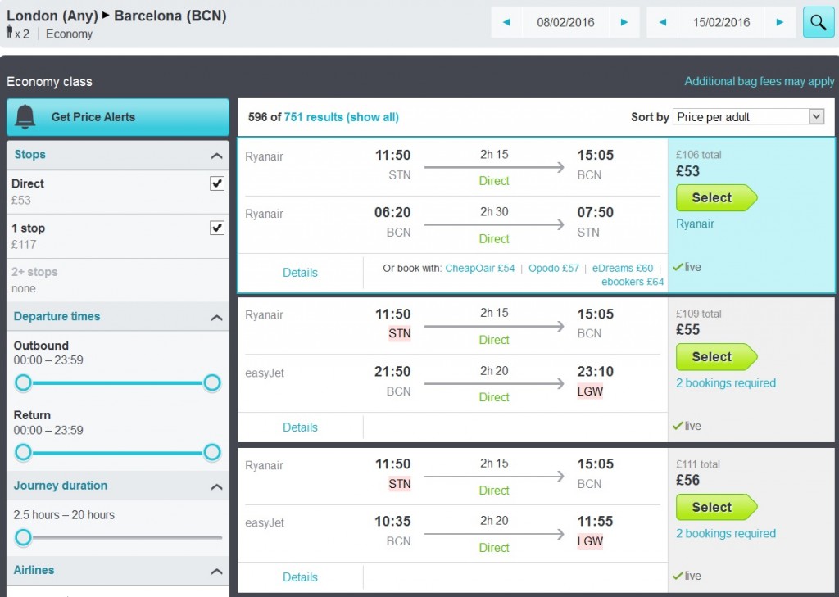Screen dimensions: 839x597
Task: Go to next return date arrow
Action: (x=780, y=22)
